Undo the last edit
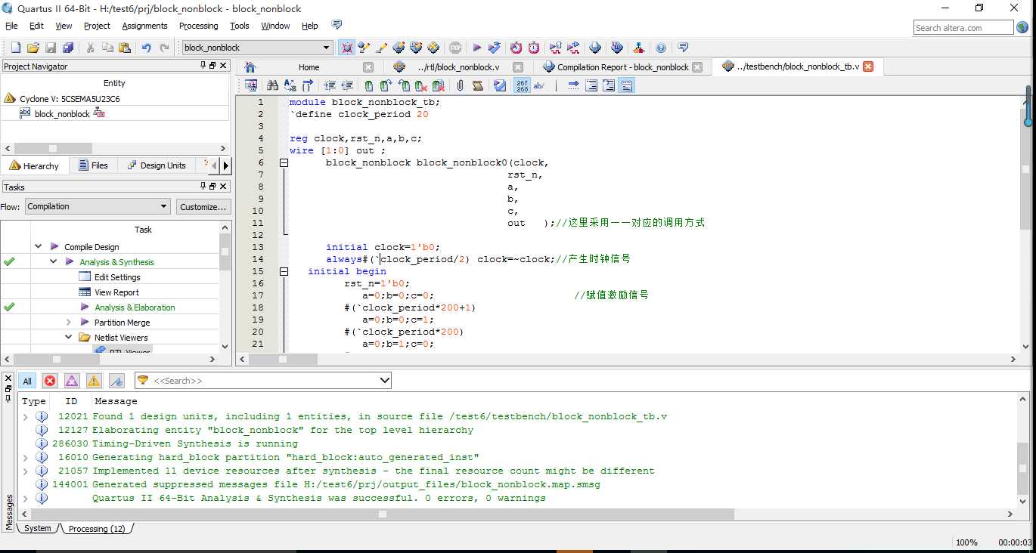The image size is (1036, 553). tap(147, 48)
